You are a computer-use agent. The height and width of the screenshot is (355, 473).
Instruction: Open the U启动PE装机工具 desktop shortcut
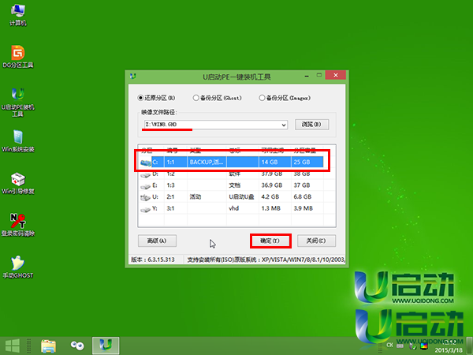point(18,102)
